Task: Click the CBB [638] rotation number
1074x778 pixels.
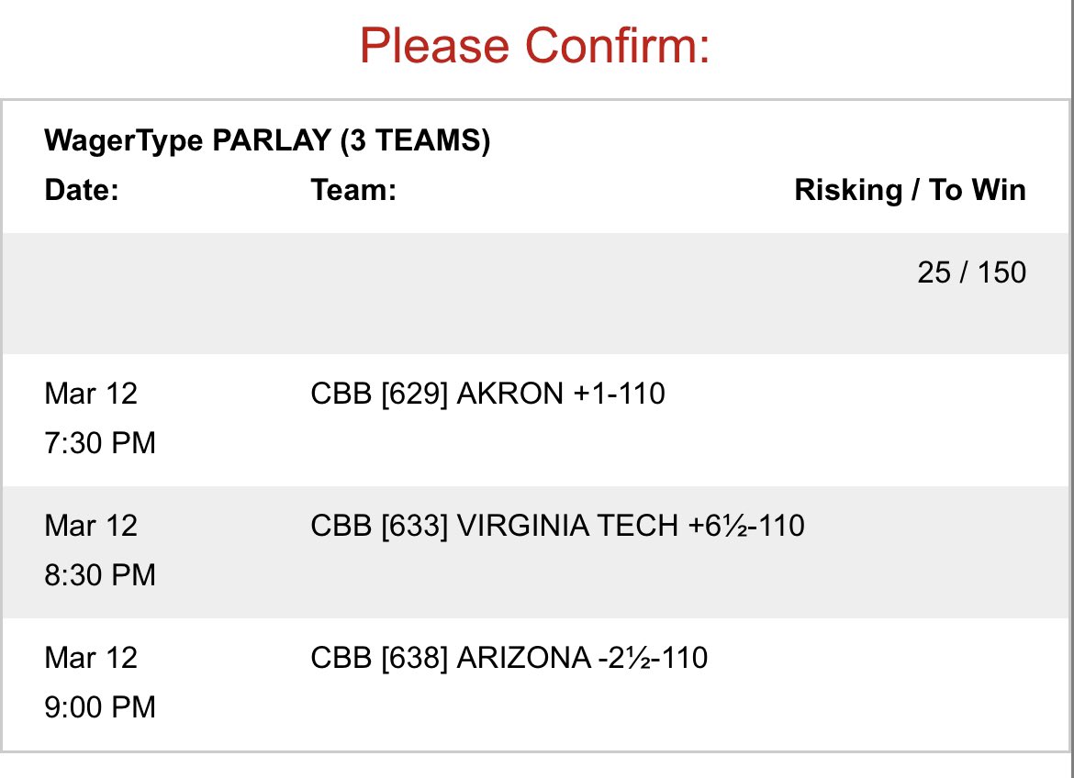Action: point(379,658)
